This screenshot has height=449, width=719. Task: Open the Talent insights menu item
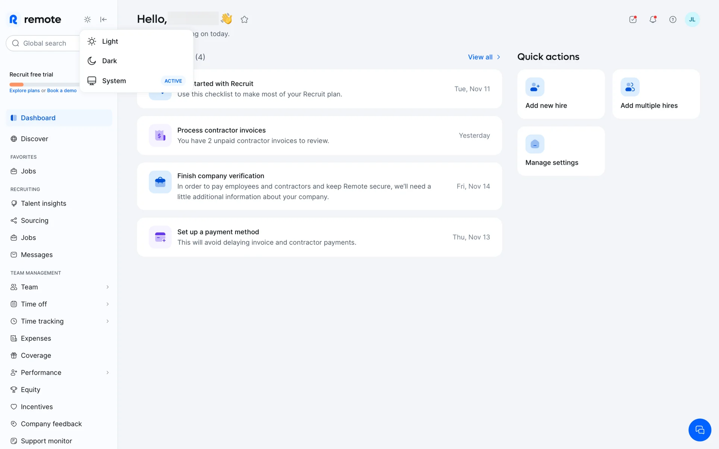coord(43,204)
